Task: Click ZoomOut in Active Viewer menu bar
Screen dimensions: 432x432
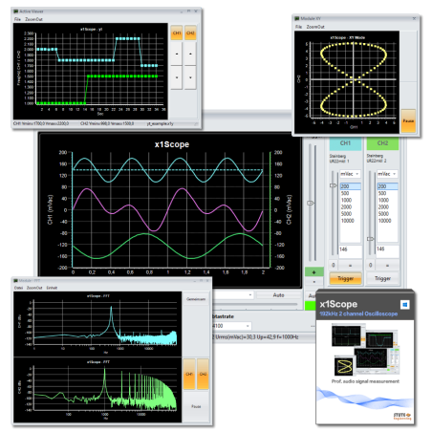Action: click(x=33, y=19)
